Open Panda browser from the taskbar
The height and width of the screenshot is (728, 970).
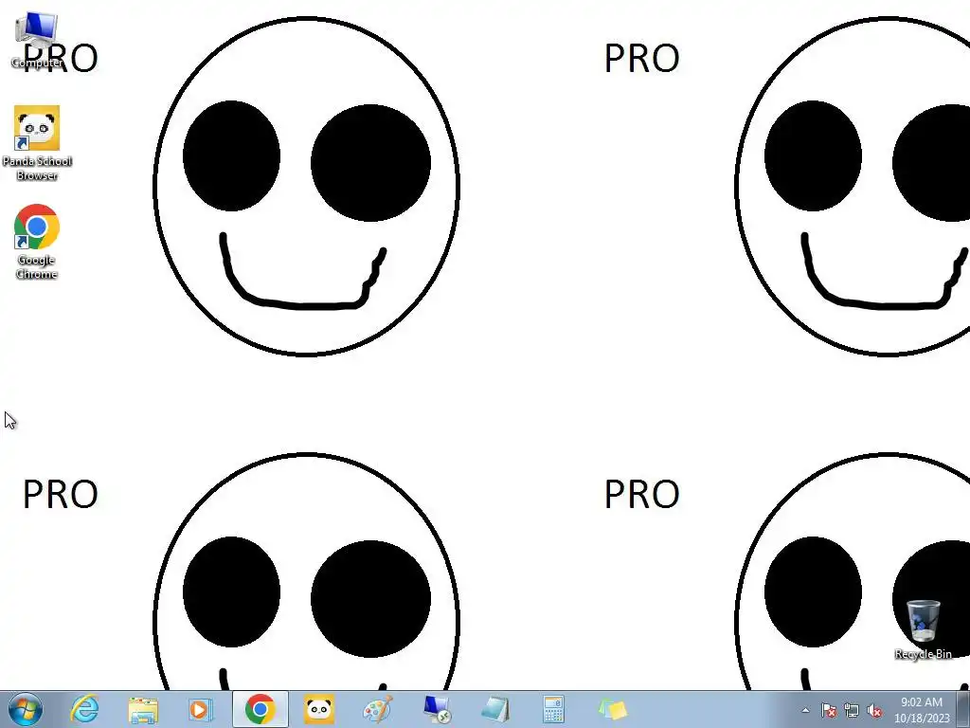pyautogui.click(x=318, y=709)
